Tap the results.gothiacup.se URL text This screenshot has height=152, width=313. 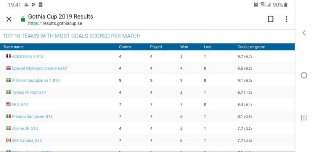tap(55, 23)
